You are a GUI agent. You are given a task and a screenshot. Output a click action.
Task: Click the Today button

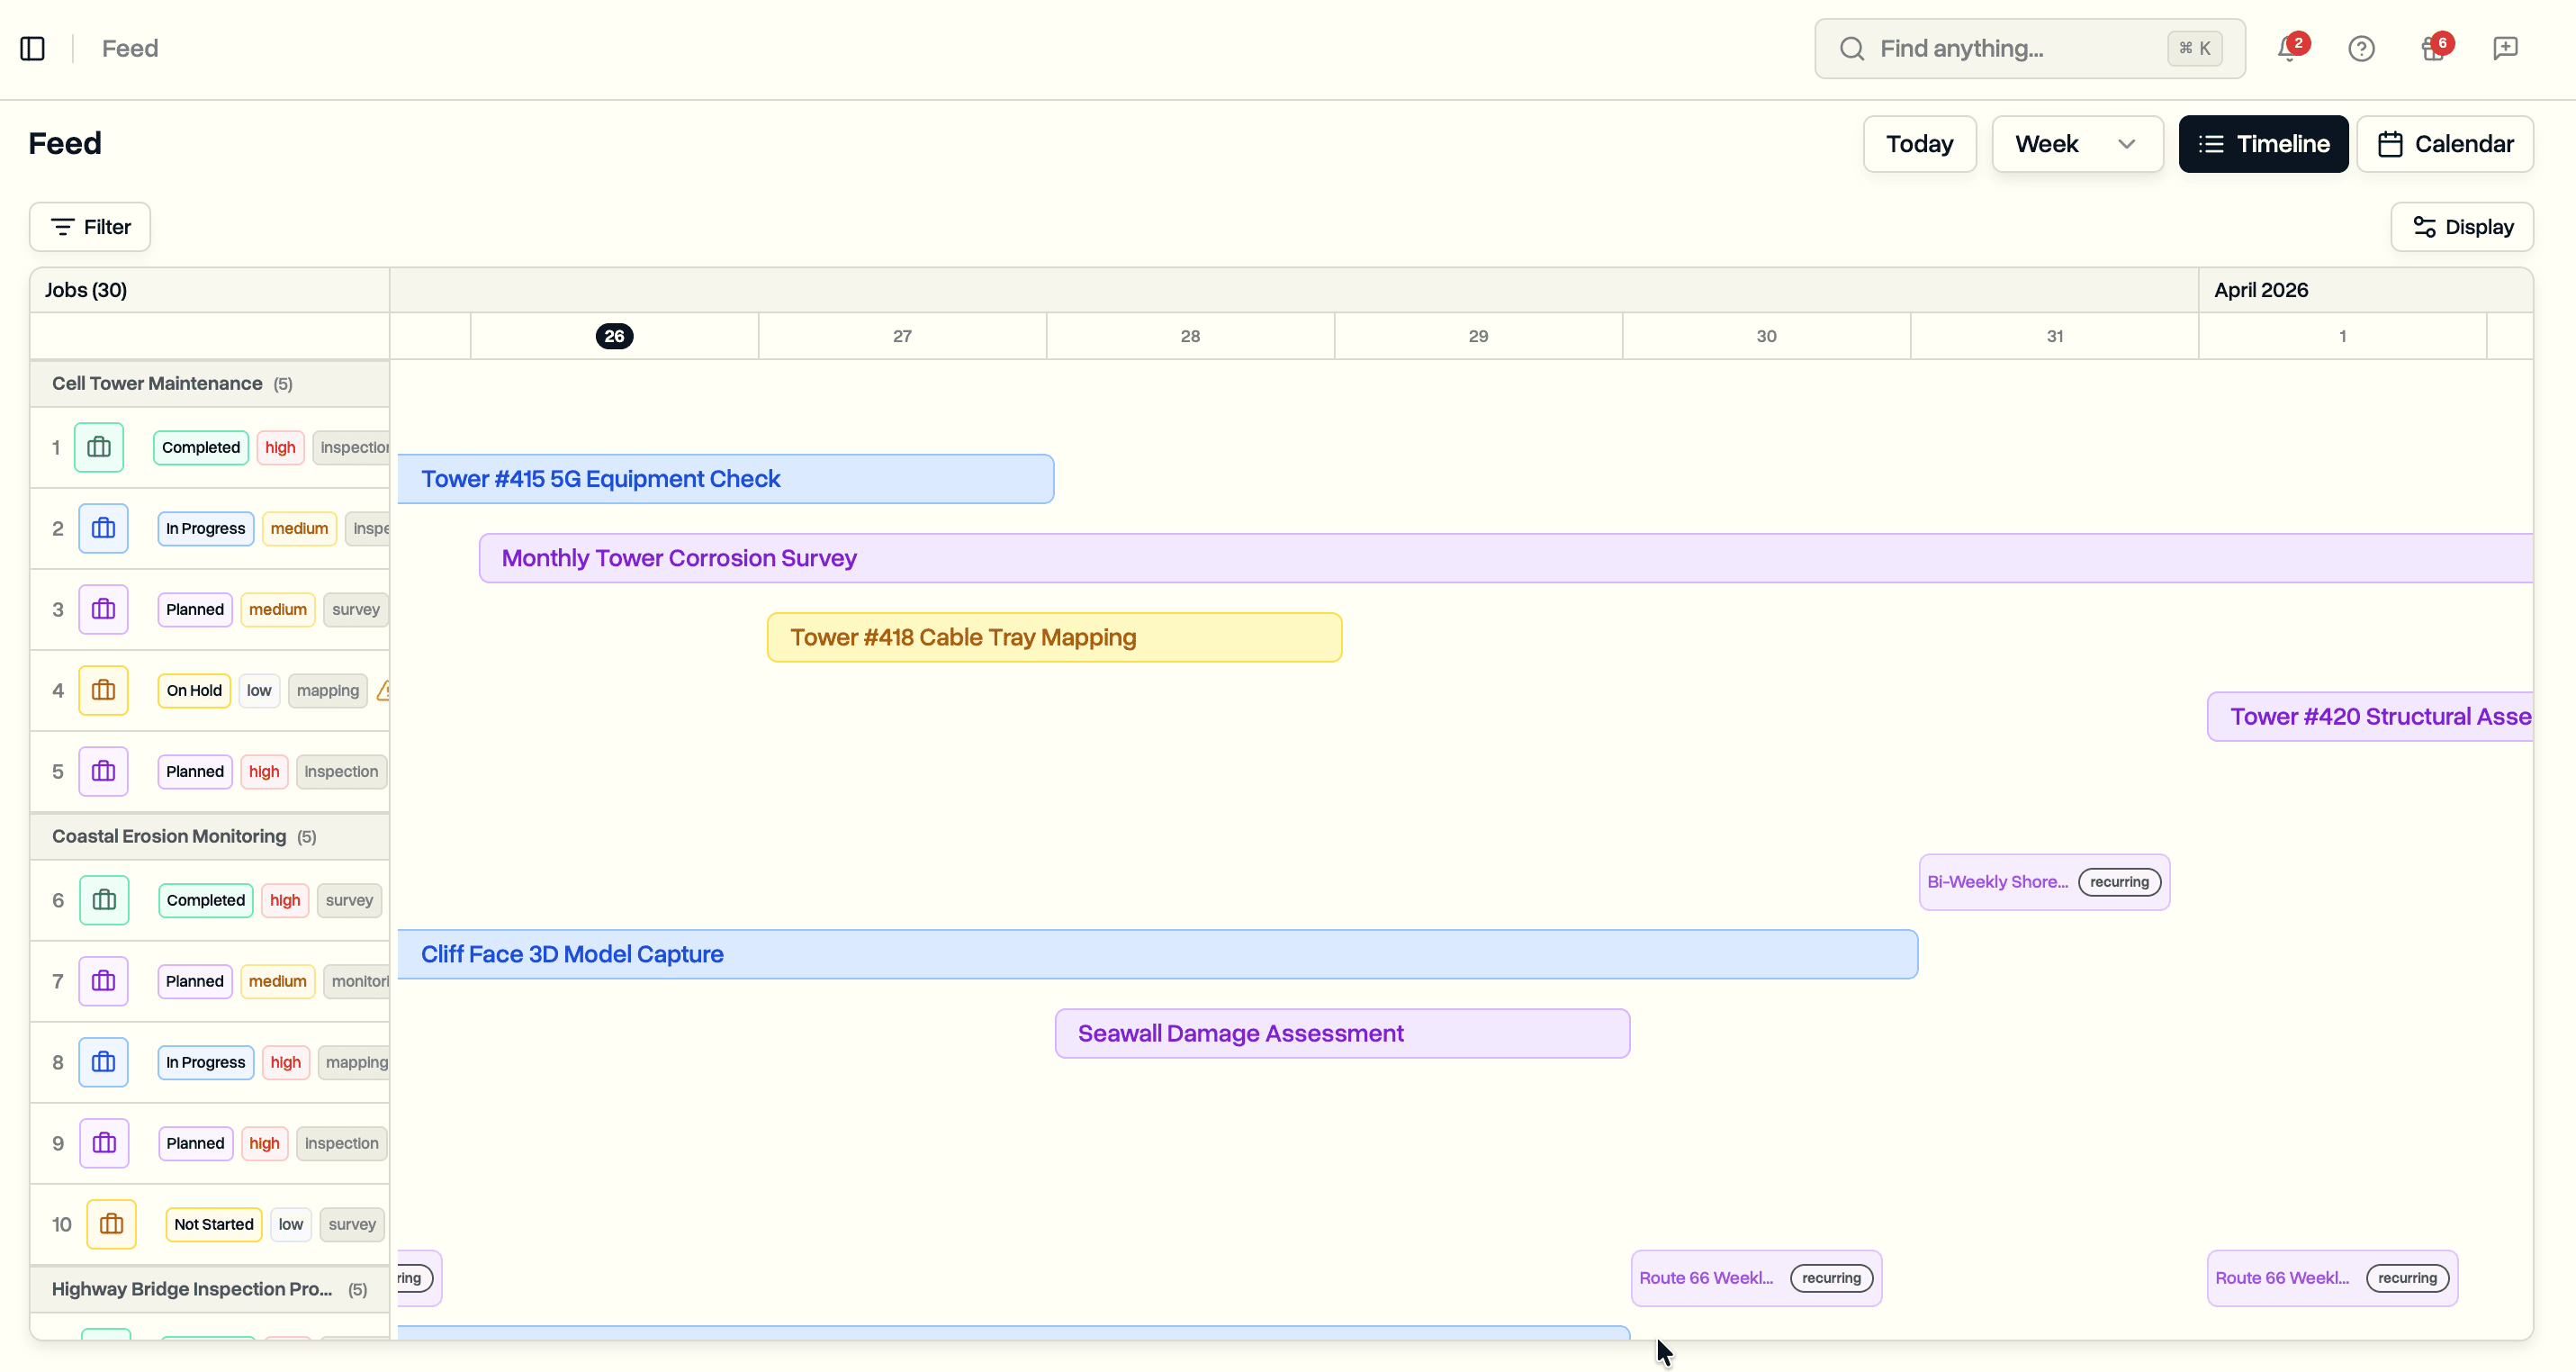click(1918, 143)
